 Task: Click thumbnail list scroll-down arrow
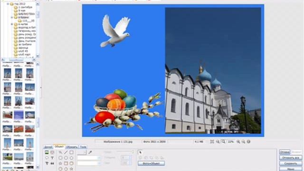click(x=38, y=167)
